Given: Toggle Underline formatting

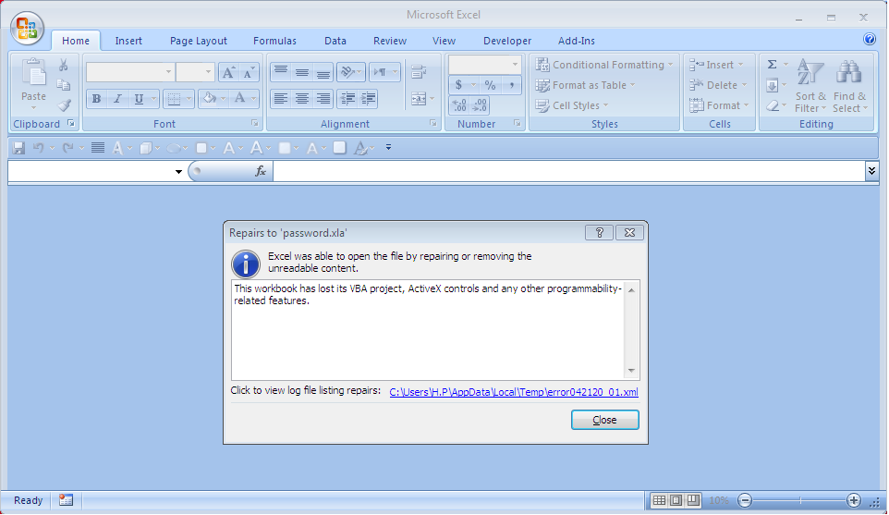Looking at the screenshot, I should pyautogui.click(x=139, y=99).
